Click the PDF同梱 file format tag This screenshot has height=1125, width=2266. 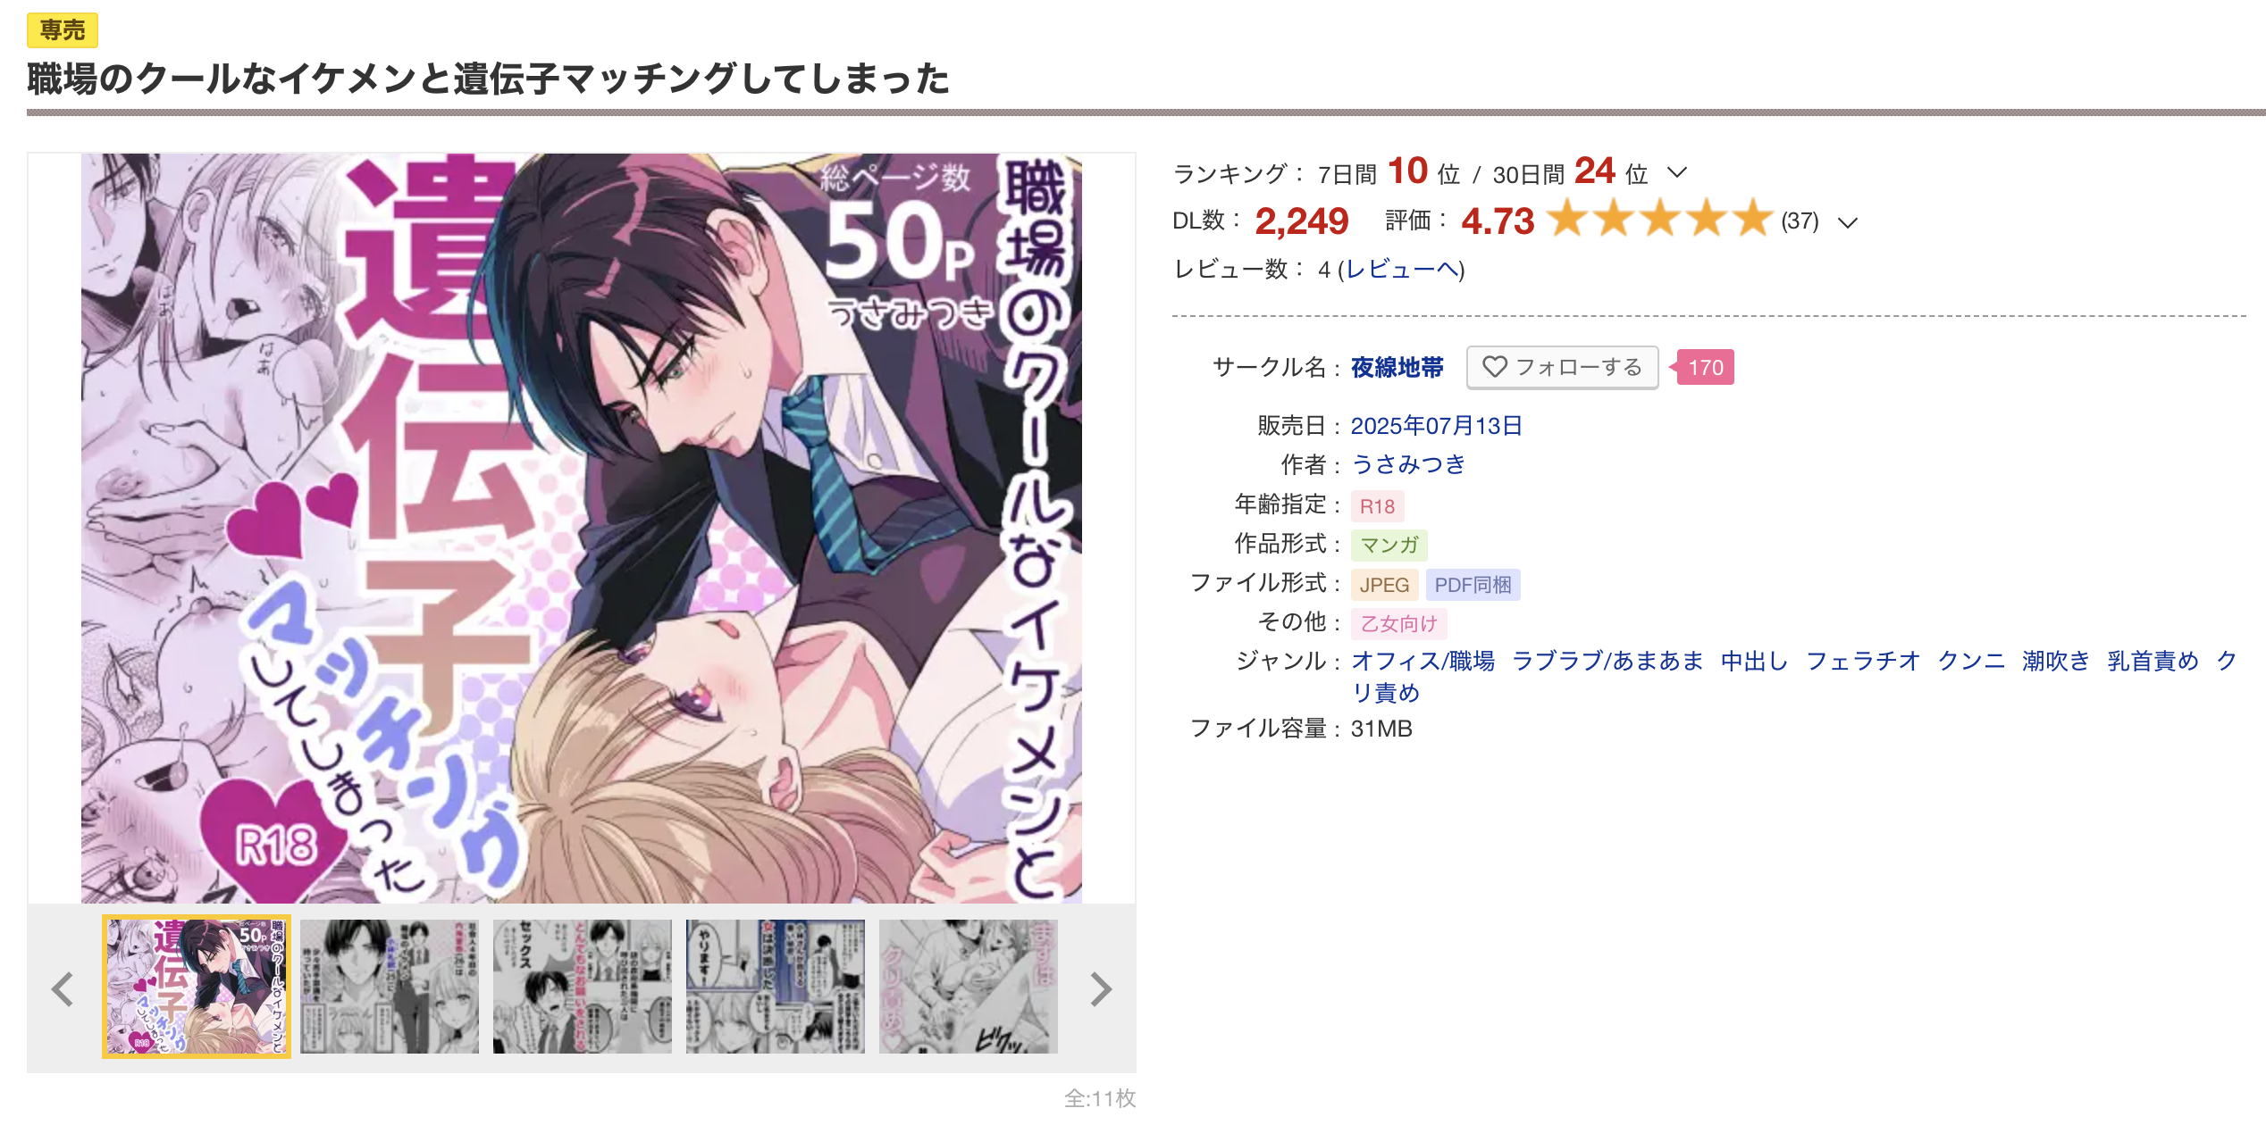[x=1473, y=585]
